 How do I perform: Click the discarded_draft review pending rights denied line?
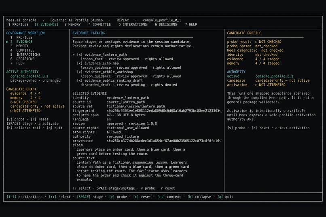[129, 85]
